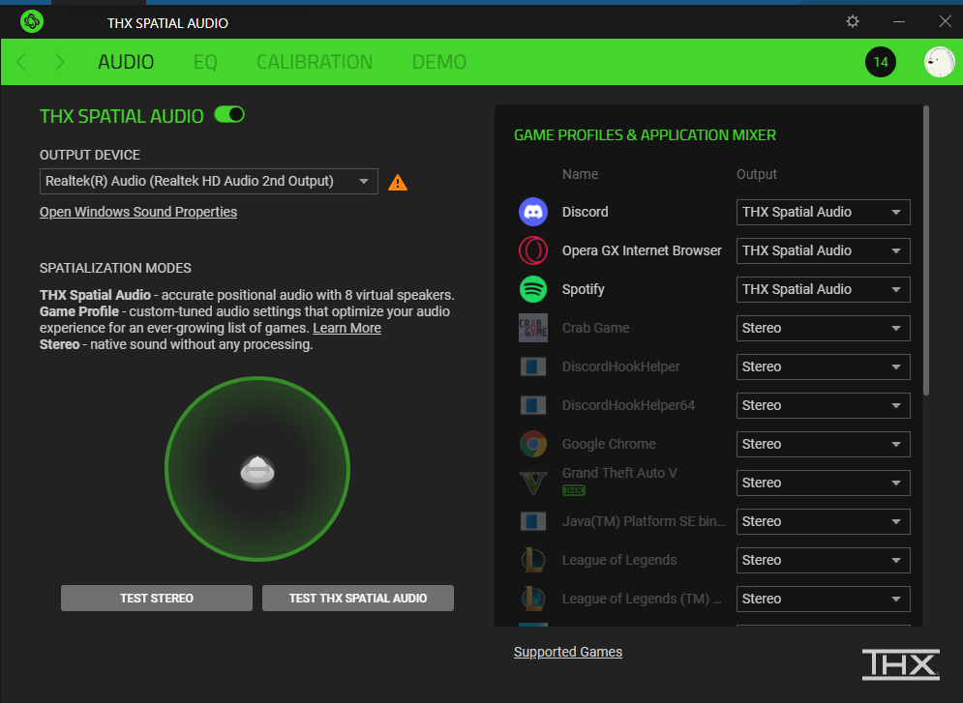Change Discord output dropdown
Viewport: 963px width, 703px height.
[823, 212]
